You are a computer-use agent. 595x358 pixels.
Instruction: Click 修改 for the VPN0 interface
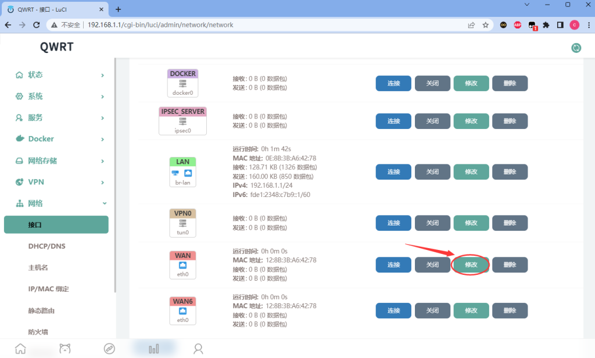click(x=471, y=223)
